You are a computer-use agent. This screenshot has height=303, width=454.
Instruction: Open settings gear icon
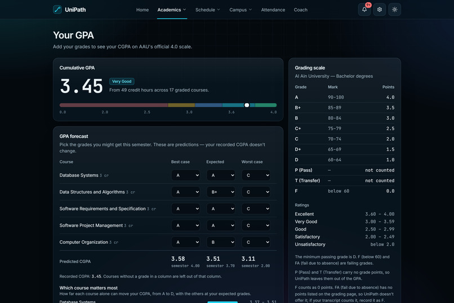[x=379, y=10]
